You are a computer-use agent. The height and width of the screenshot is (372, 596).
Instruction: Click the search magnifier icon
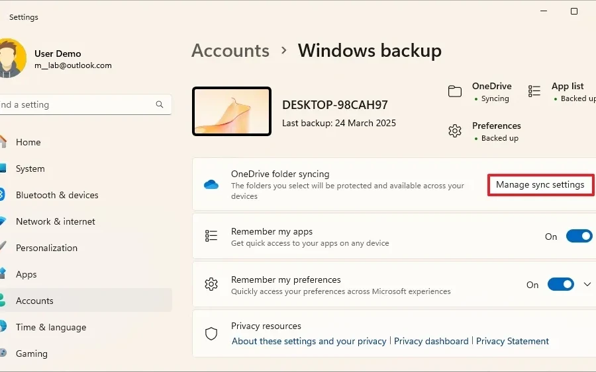pyautogui.click(x=160, y=104)
